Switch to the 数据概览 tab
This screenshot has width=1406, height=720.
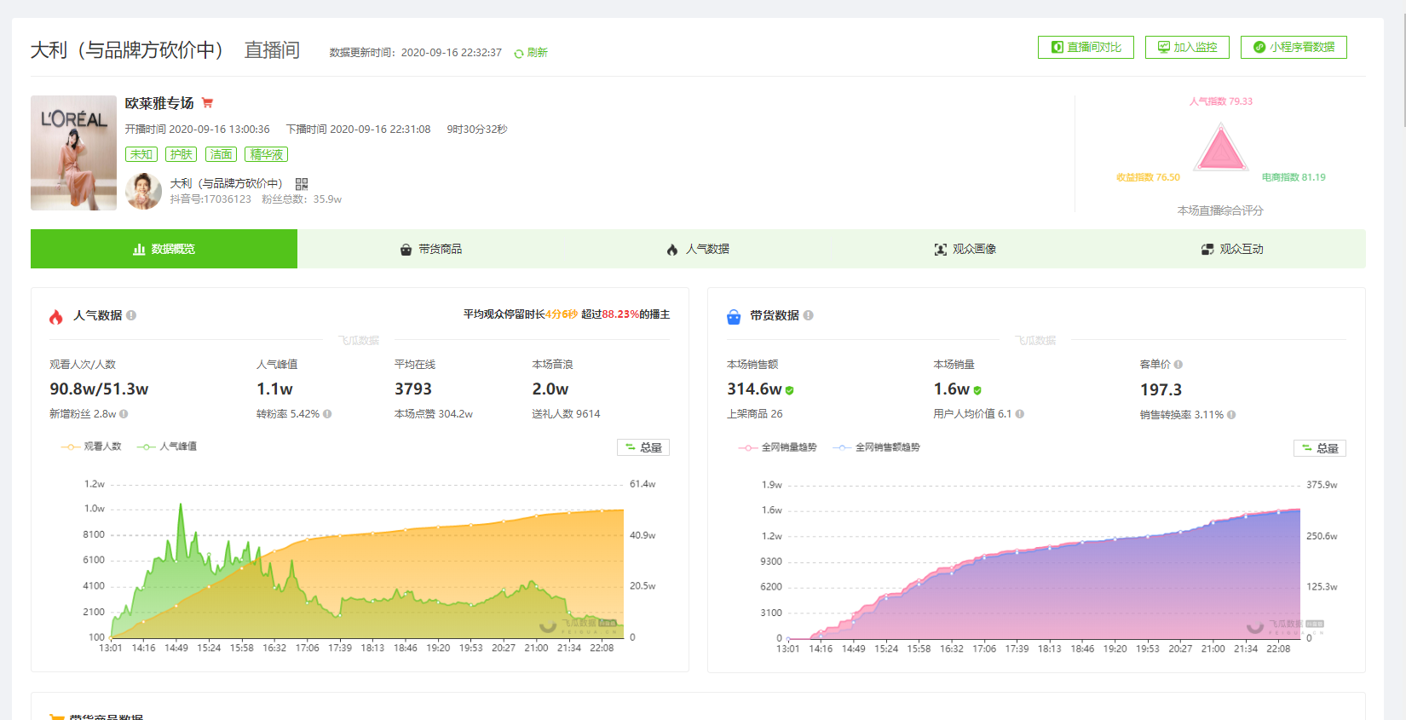(x=164, y=249)
